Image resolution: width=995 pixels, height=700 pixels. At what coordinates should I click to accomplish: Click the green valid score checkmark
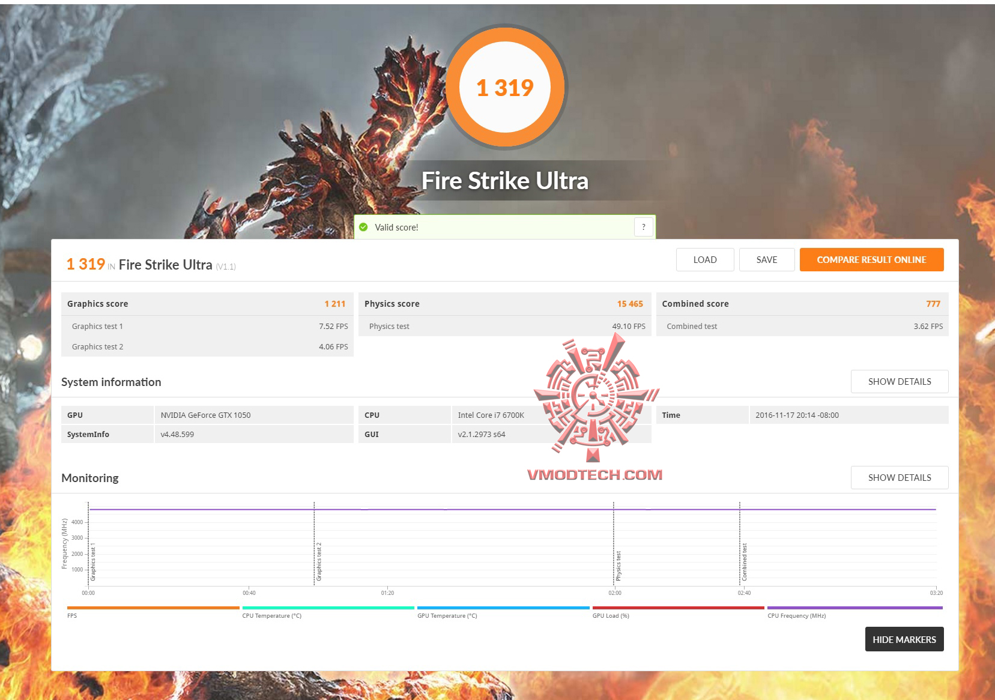(x=363, y=227)
